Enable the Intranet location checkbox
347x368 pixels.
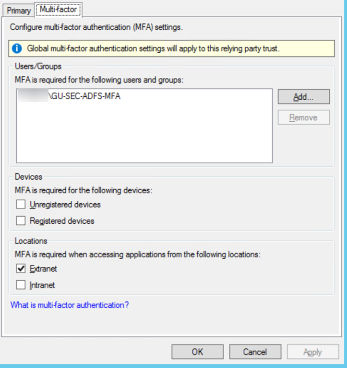point(21,285)
